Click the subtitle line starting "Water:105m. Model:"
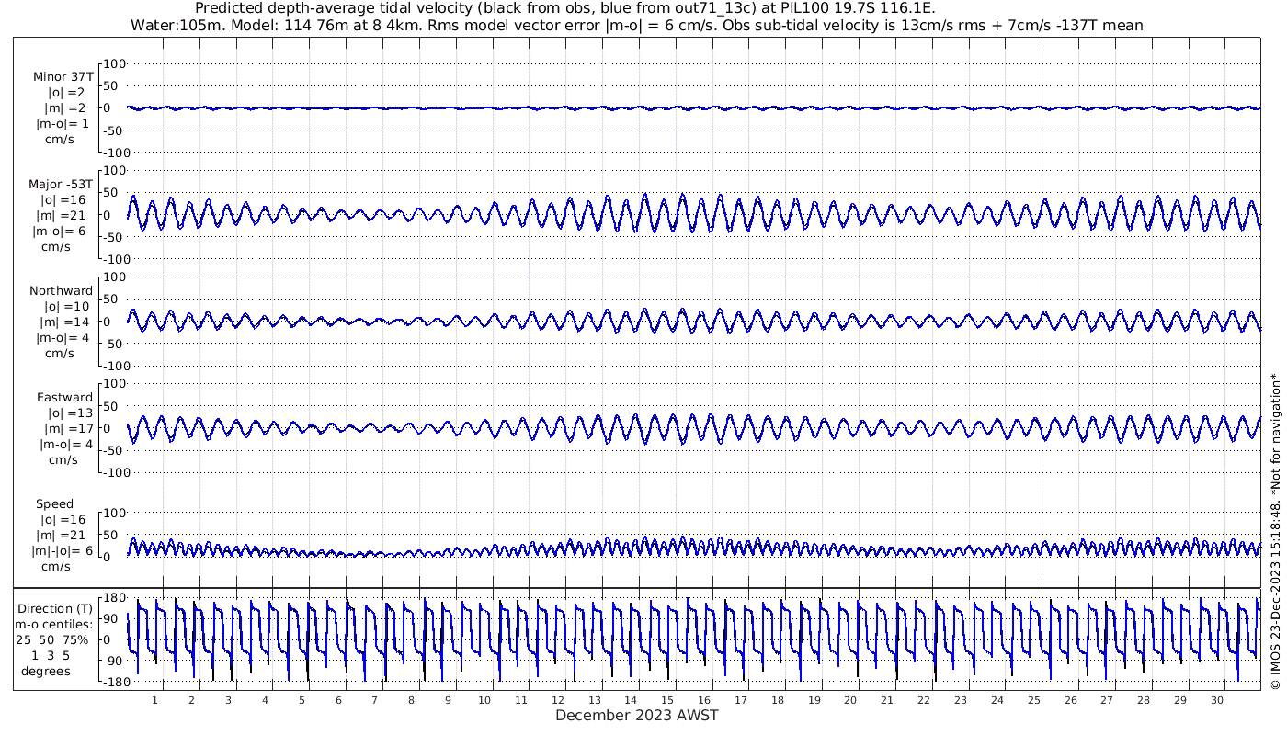Image resolution: width=1287 pixels, height=735 pixels. pyautogui.click(x=638, y=26)
